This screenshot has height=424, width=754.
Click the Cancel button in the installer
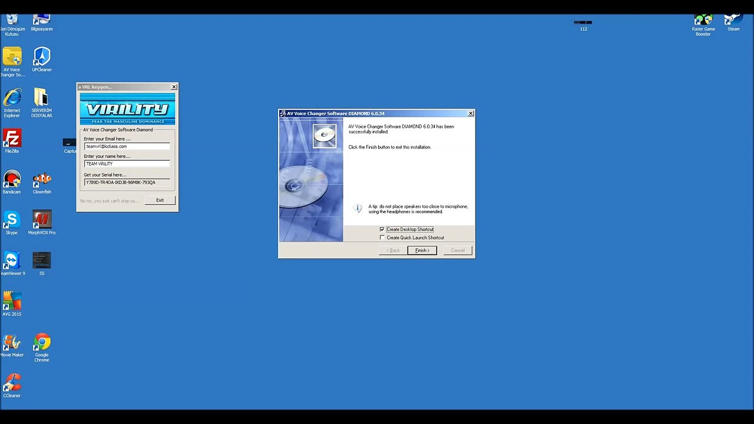pos(458,250)
